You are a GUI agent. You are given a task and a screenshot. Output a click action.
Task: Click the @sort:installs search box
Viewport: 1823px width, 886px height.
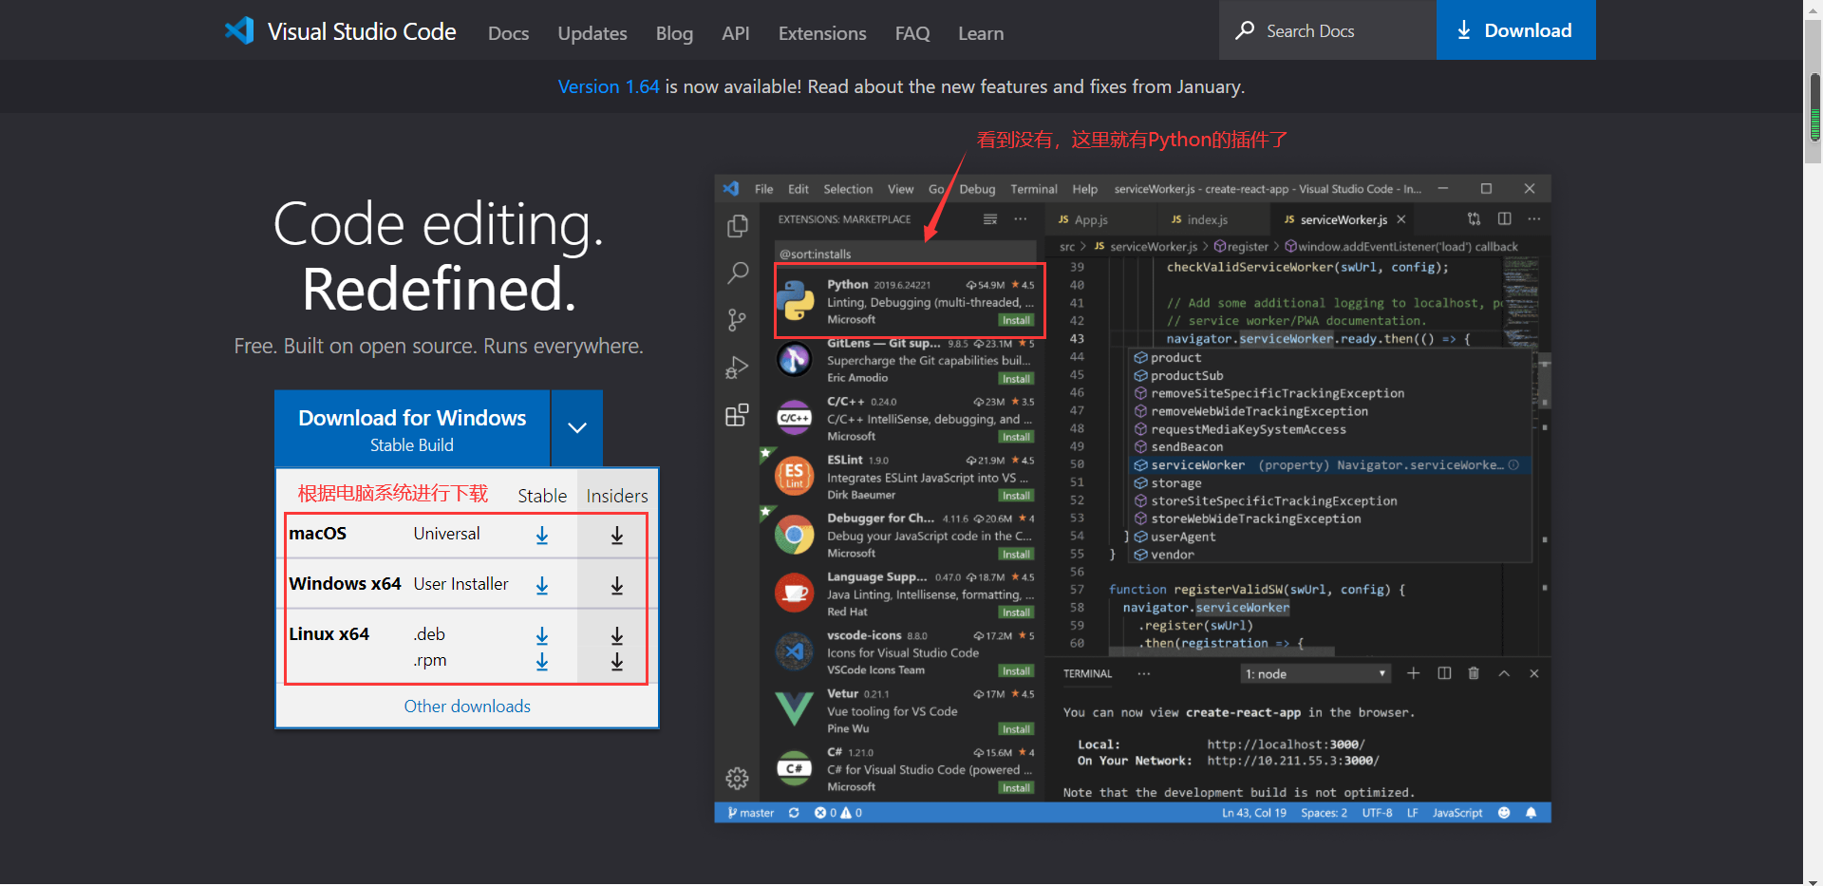click(906, 254)
